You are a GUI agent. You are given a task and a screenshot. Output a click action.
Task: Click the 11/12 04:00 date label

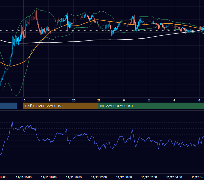tap(174, 177)
